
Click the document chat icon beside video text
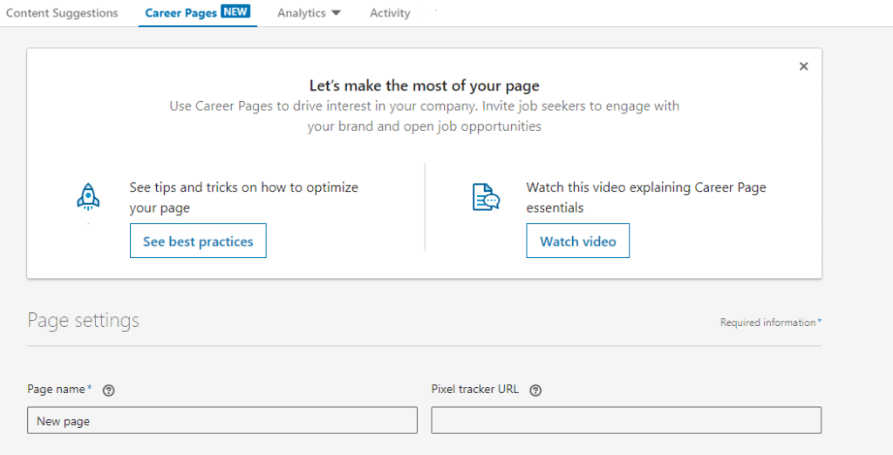(486, 197)
